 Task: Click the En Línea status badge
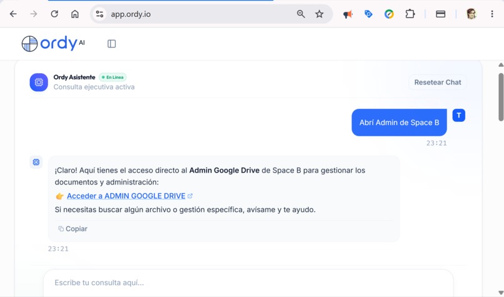(x=113, y=78)
